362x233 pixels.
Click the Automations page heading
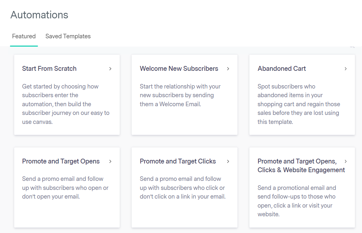coord(39,15)
